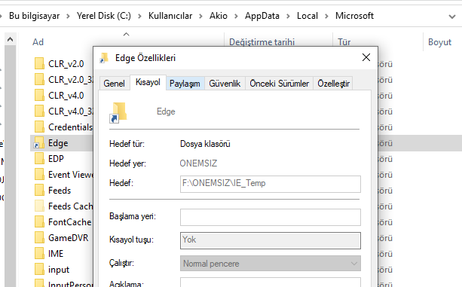The image size is (462, 287).
Task: Select the IME folder name
Action: pos(56,254)
